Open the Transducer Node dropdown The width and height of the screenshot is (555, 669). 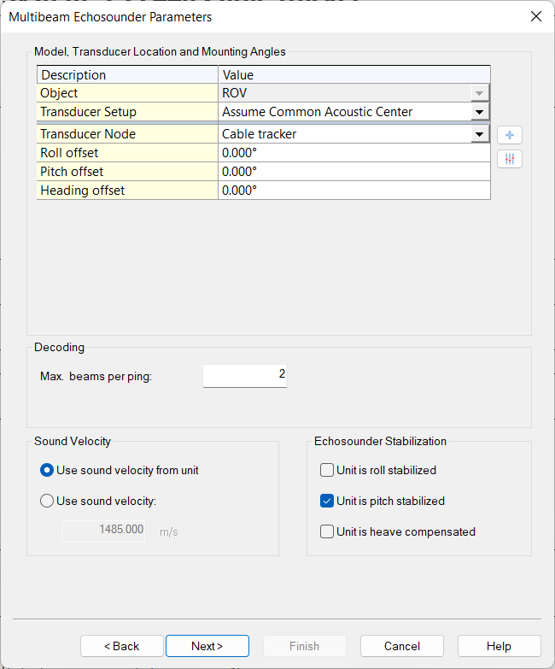480,134
